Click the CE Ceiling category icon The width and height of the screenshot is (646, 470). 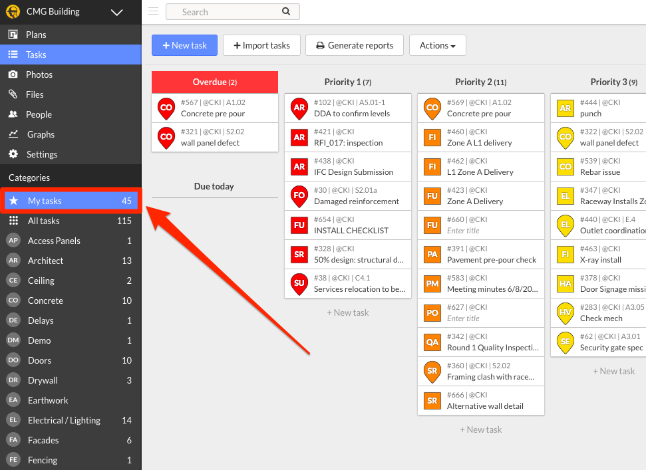(x=13, y=281)
